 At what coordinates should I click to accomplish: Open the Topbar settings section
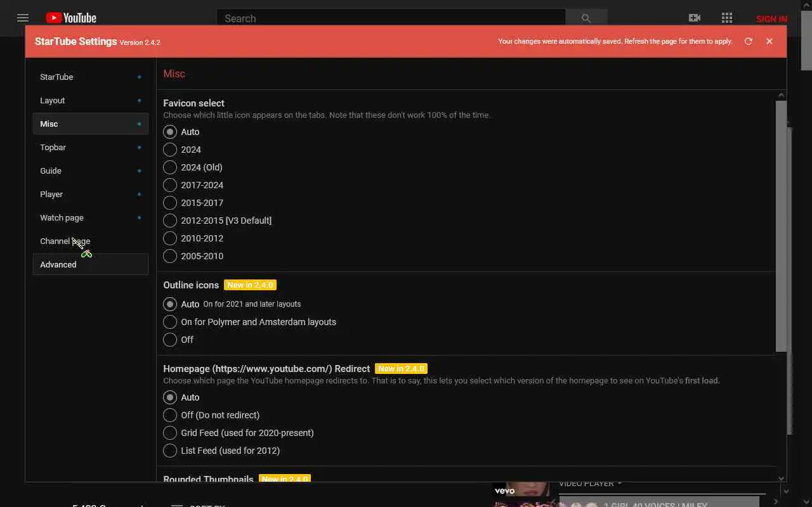coord(90,147)
